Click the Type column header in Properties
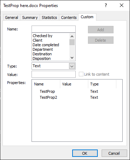This screenshot has height=160, width=130. [x=102, y=84]
